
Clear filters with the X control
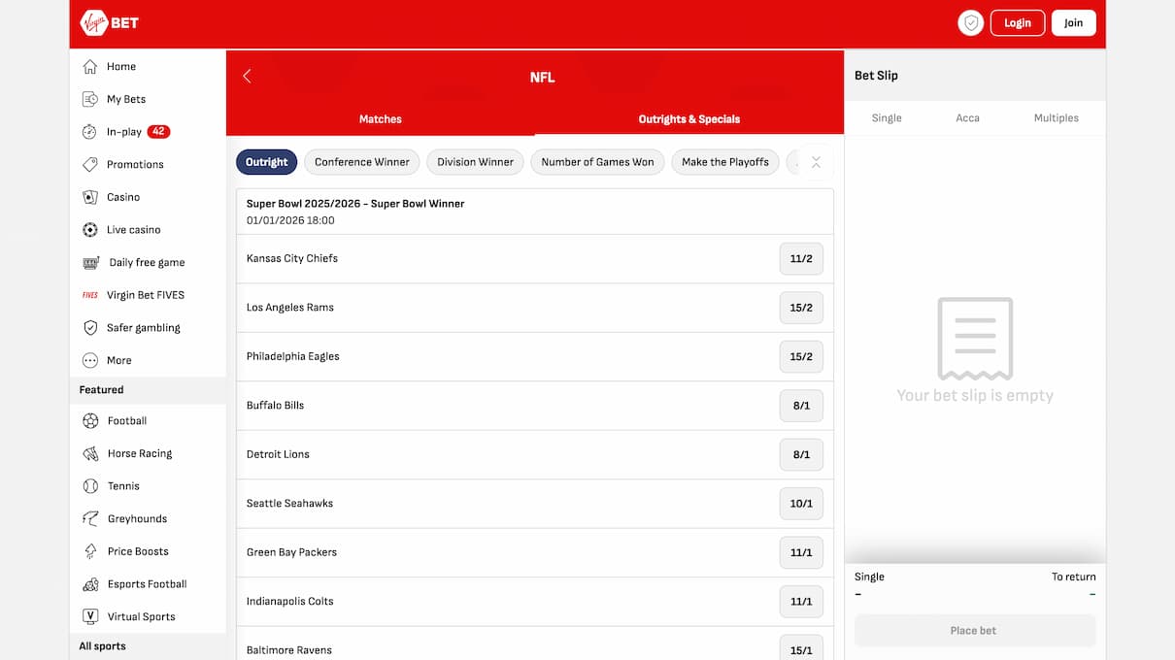point(817,162)
